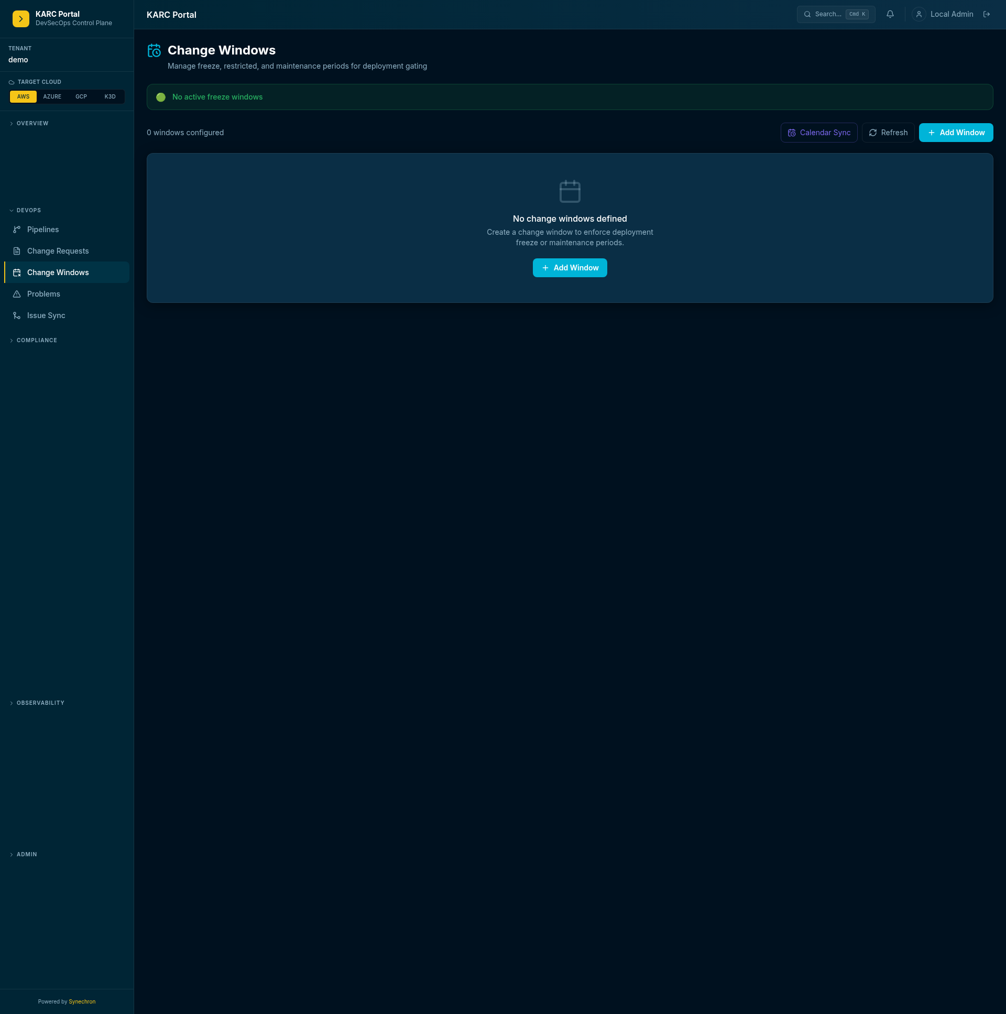Click the '0 windows configured' text
The height and width of the screenshot is (1014, 1006).
click(185, 133)
